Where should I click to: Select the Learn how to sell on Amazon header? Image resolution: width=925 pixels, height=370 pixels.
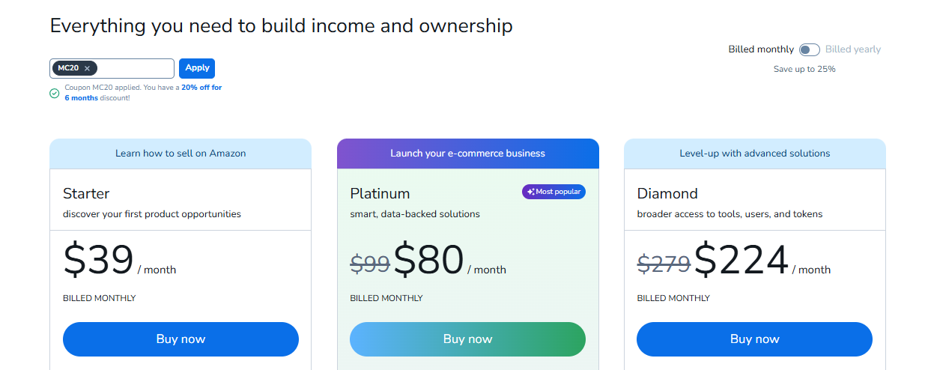click(181, 154)
